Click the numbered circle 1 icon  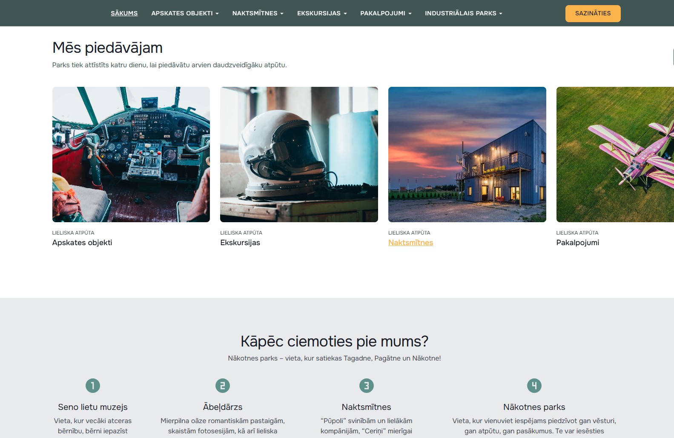[93, 386]
